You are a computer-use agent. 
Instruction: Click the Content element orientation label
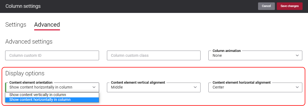tap(31, 82)
